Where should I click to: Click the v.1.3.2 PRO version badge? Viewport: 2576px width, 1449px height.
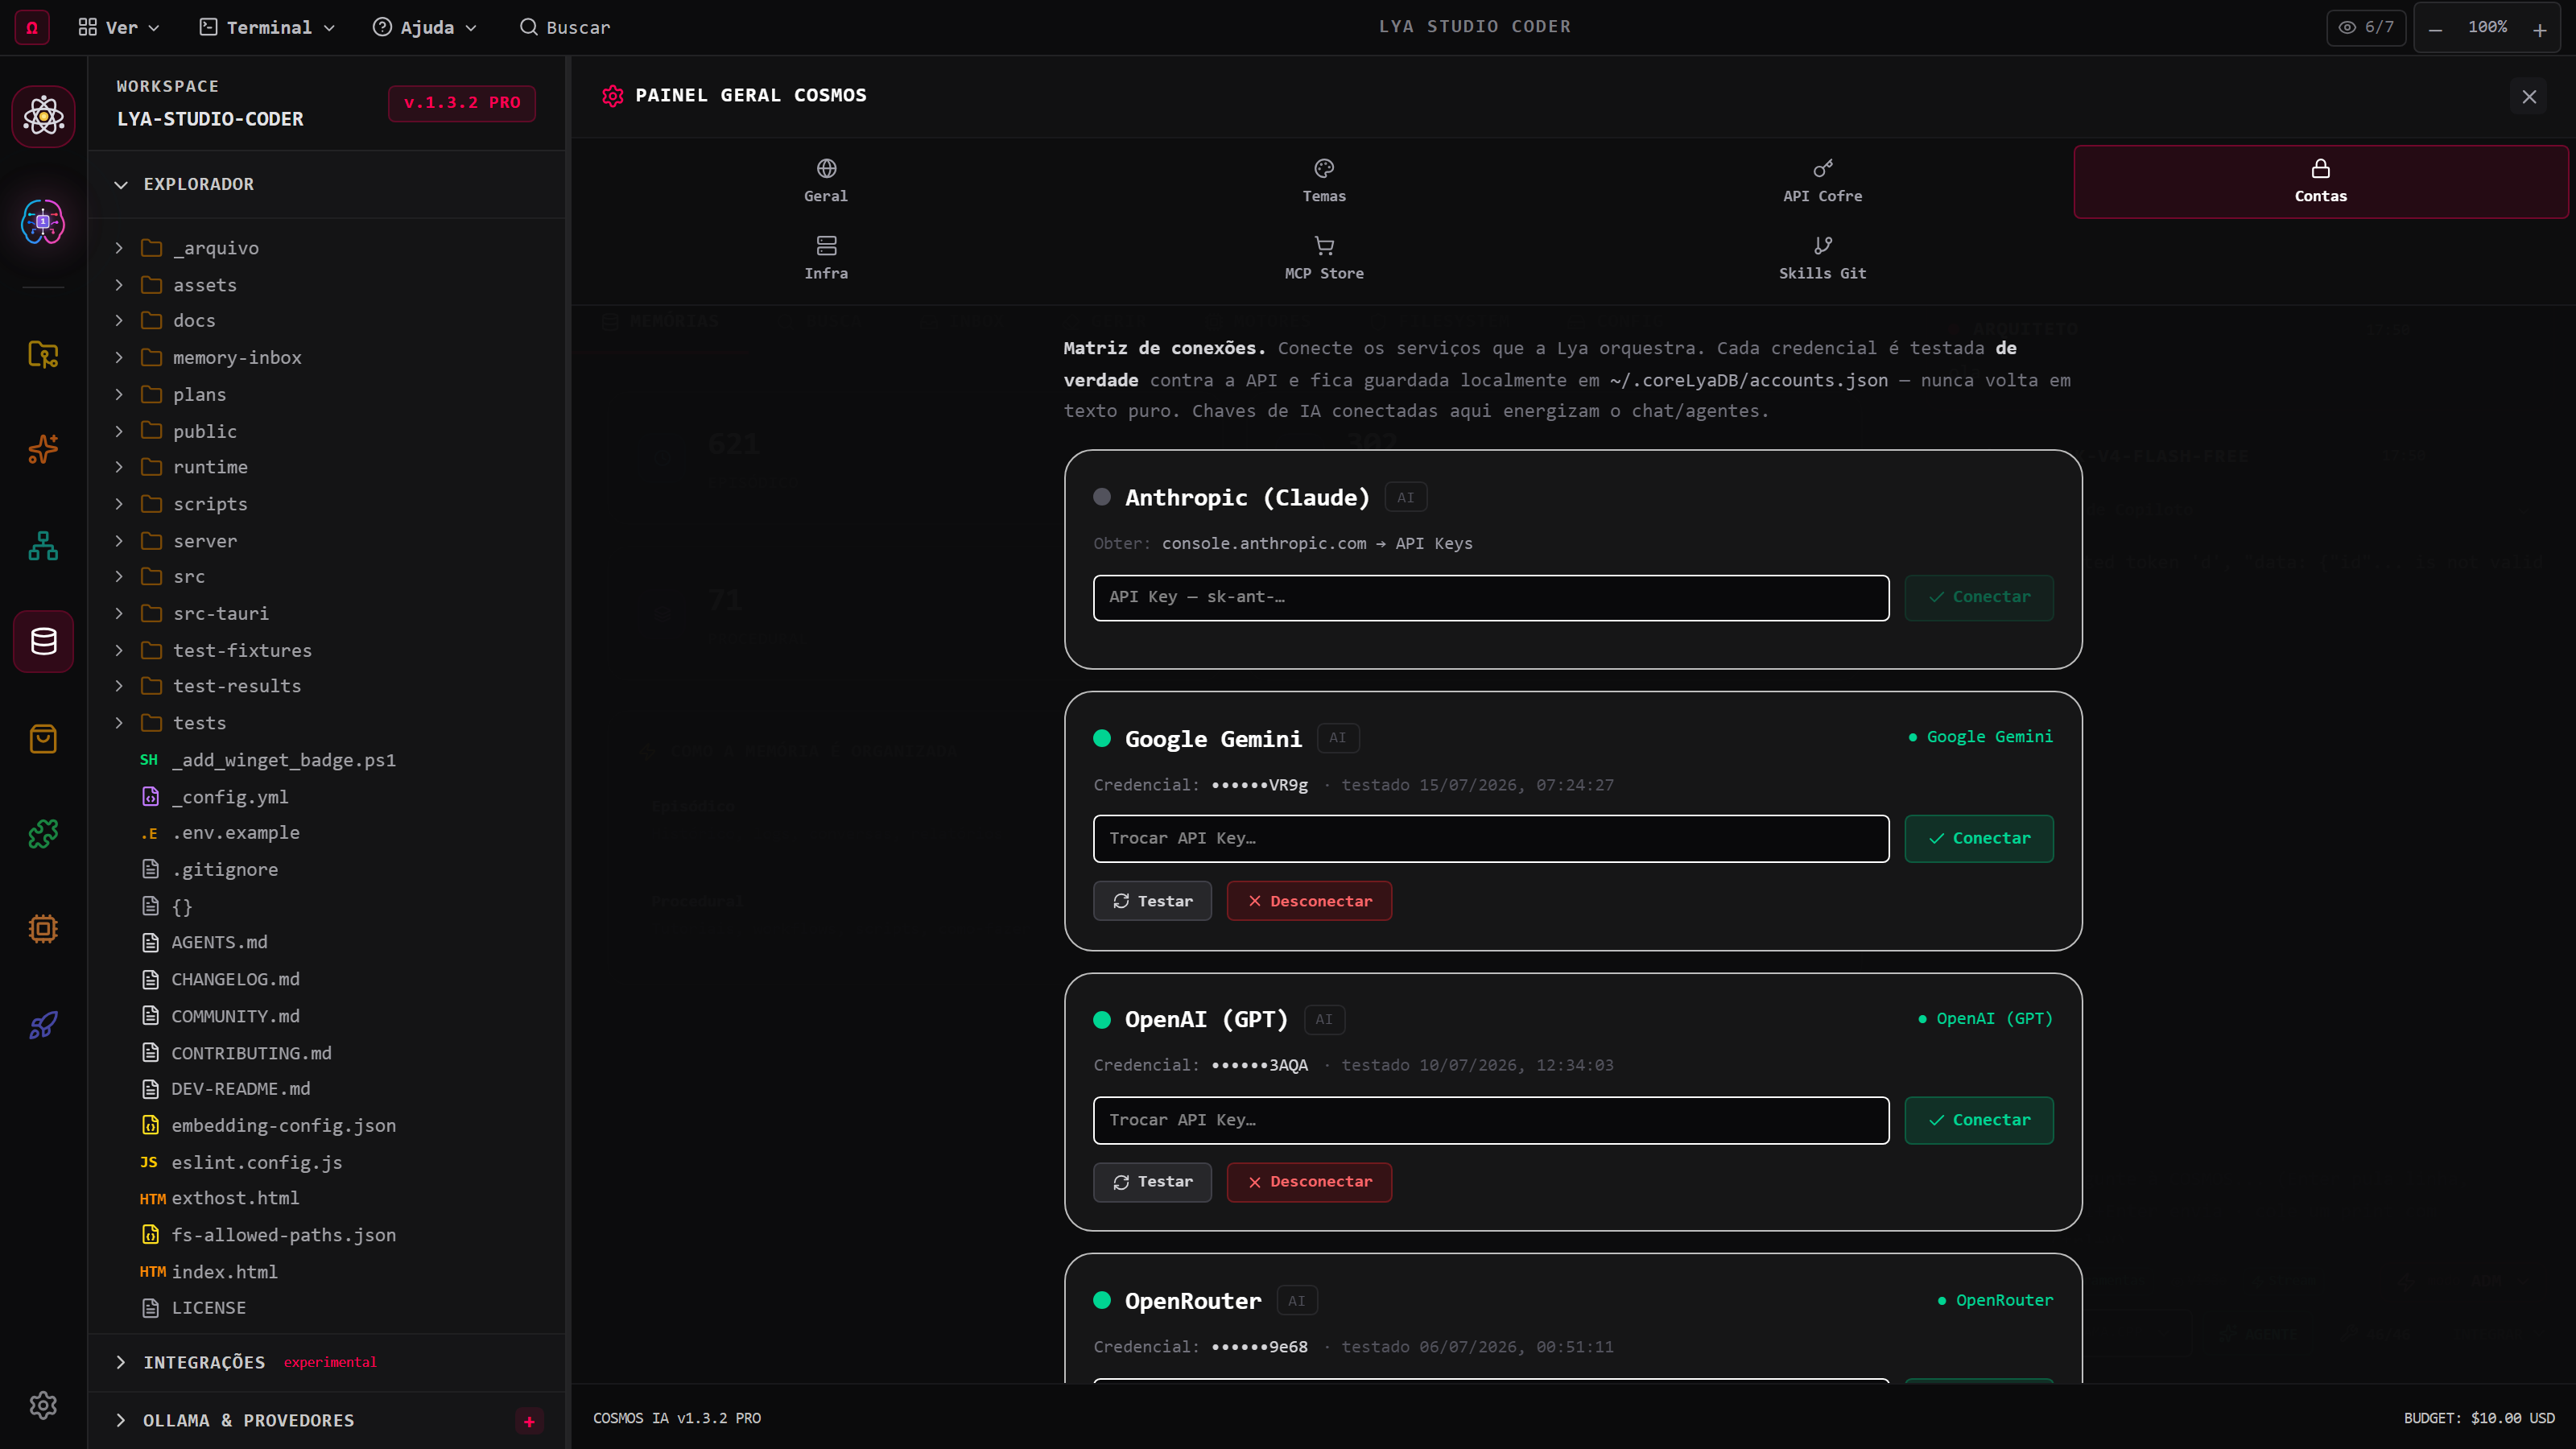[x=462, y=103]
